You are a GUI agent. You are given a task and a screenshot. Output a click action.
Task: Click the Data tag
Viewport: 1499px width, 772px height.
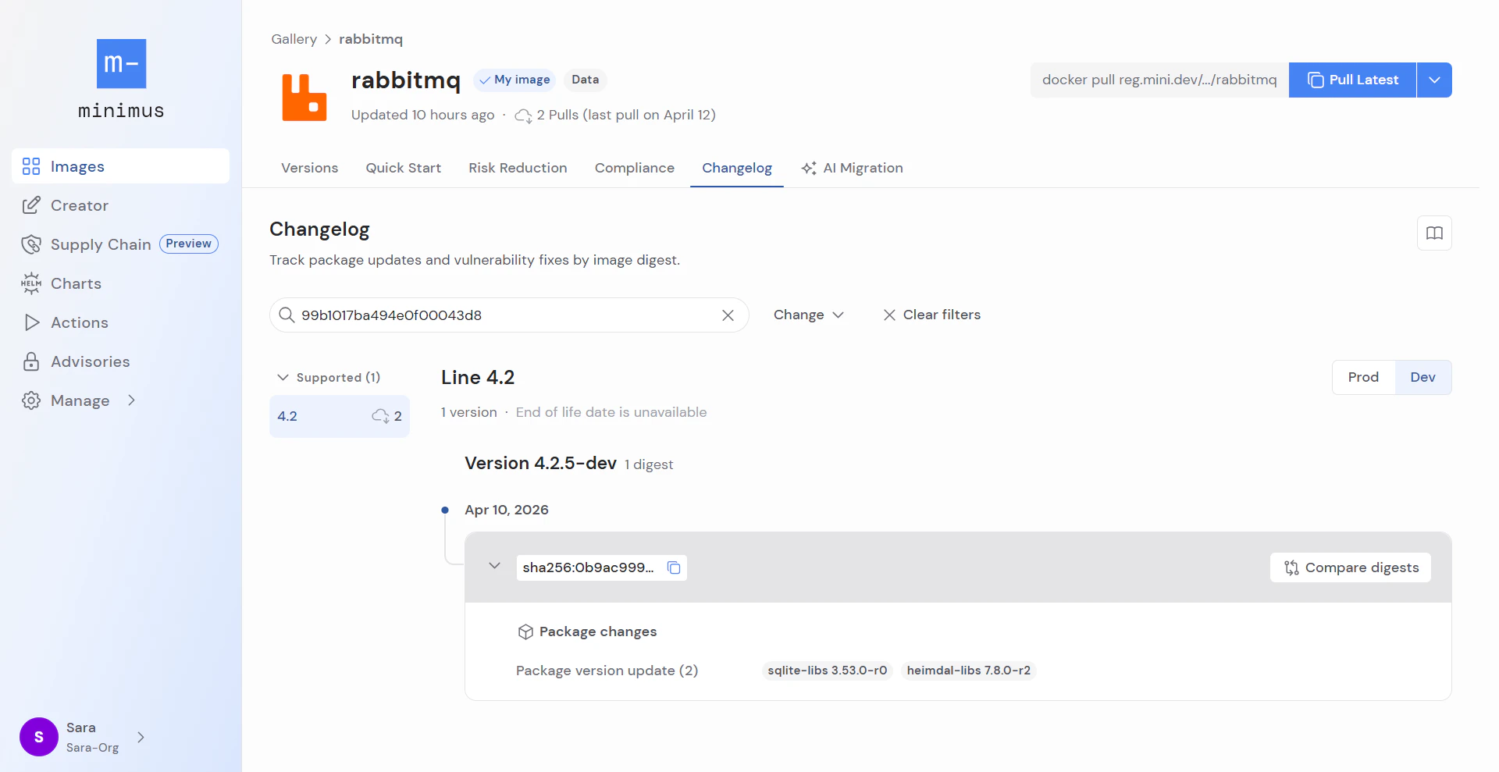[585, 80]
